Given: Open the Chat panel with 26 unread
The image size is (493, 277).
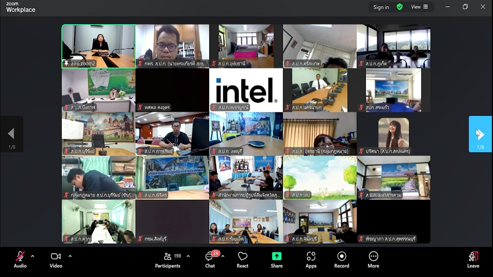Looking at the screenshot, I should (210, 260).
